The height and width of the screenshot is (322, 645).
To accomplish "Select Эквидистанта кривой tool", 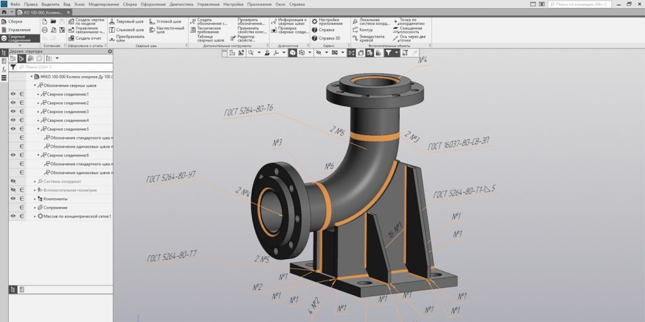I will tap(369, 38).
